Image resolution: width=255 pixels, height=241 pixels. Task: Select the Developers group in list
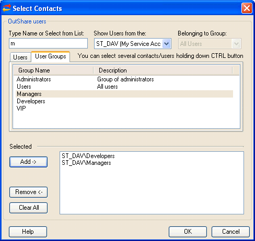pos(124,101)
